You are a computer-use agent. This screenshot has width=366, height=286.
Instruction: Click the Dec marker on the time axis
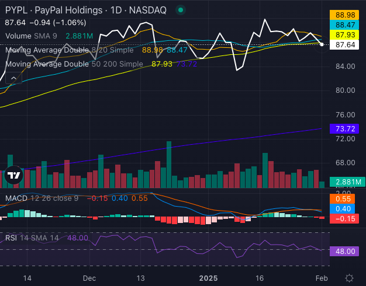pos(89,278)
